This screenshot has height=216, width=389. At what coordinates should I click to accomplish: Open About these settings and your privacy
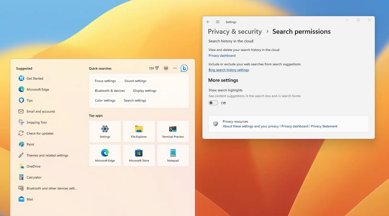coord(251,126)
